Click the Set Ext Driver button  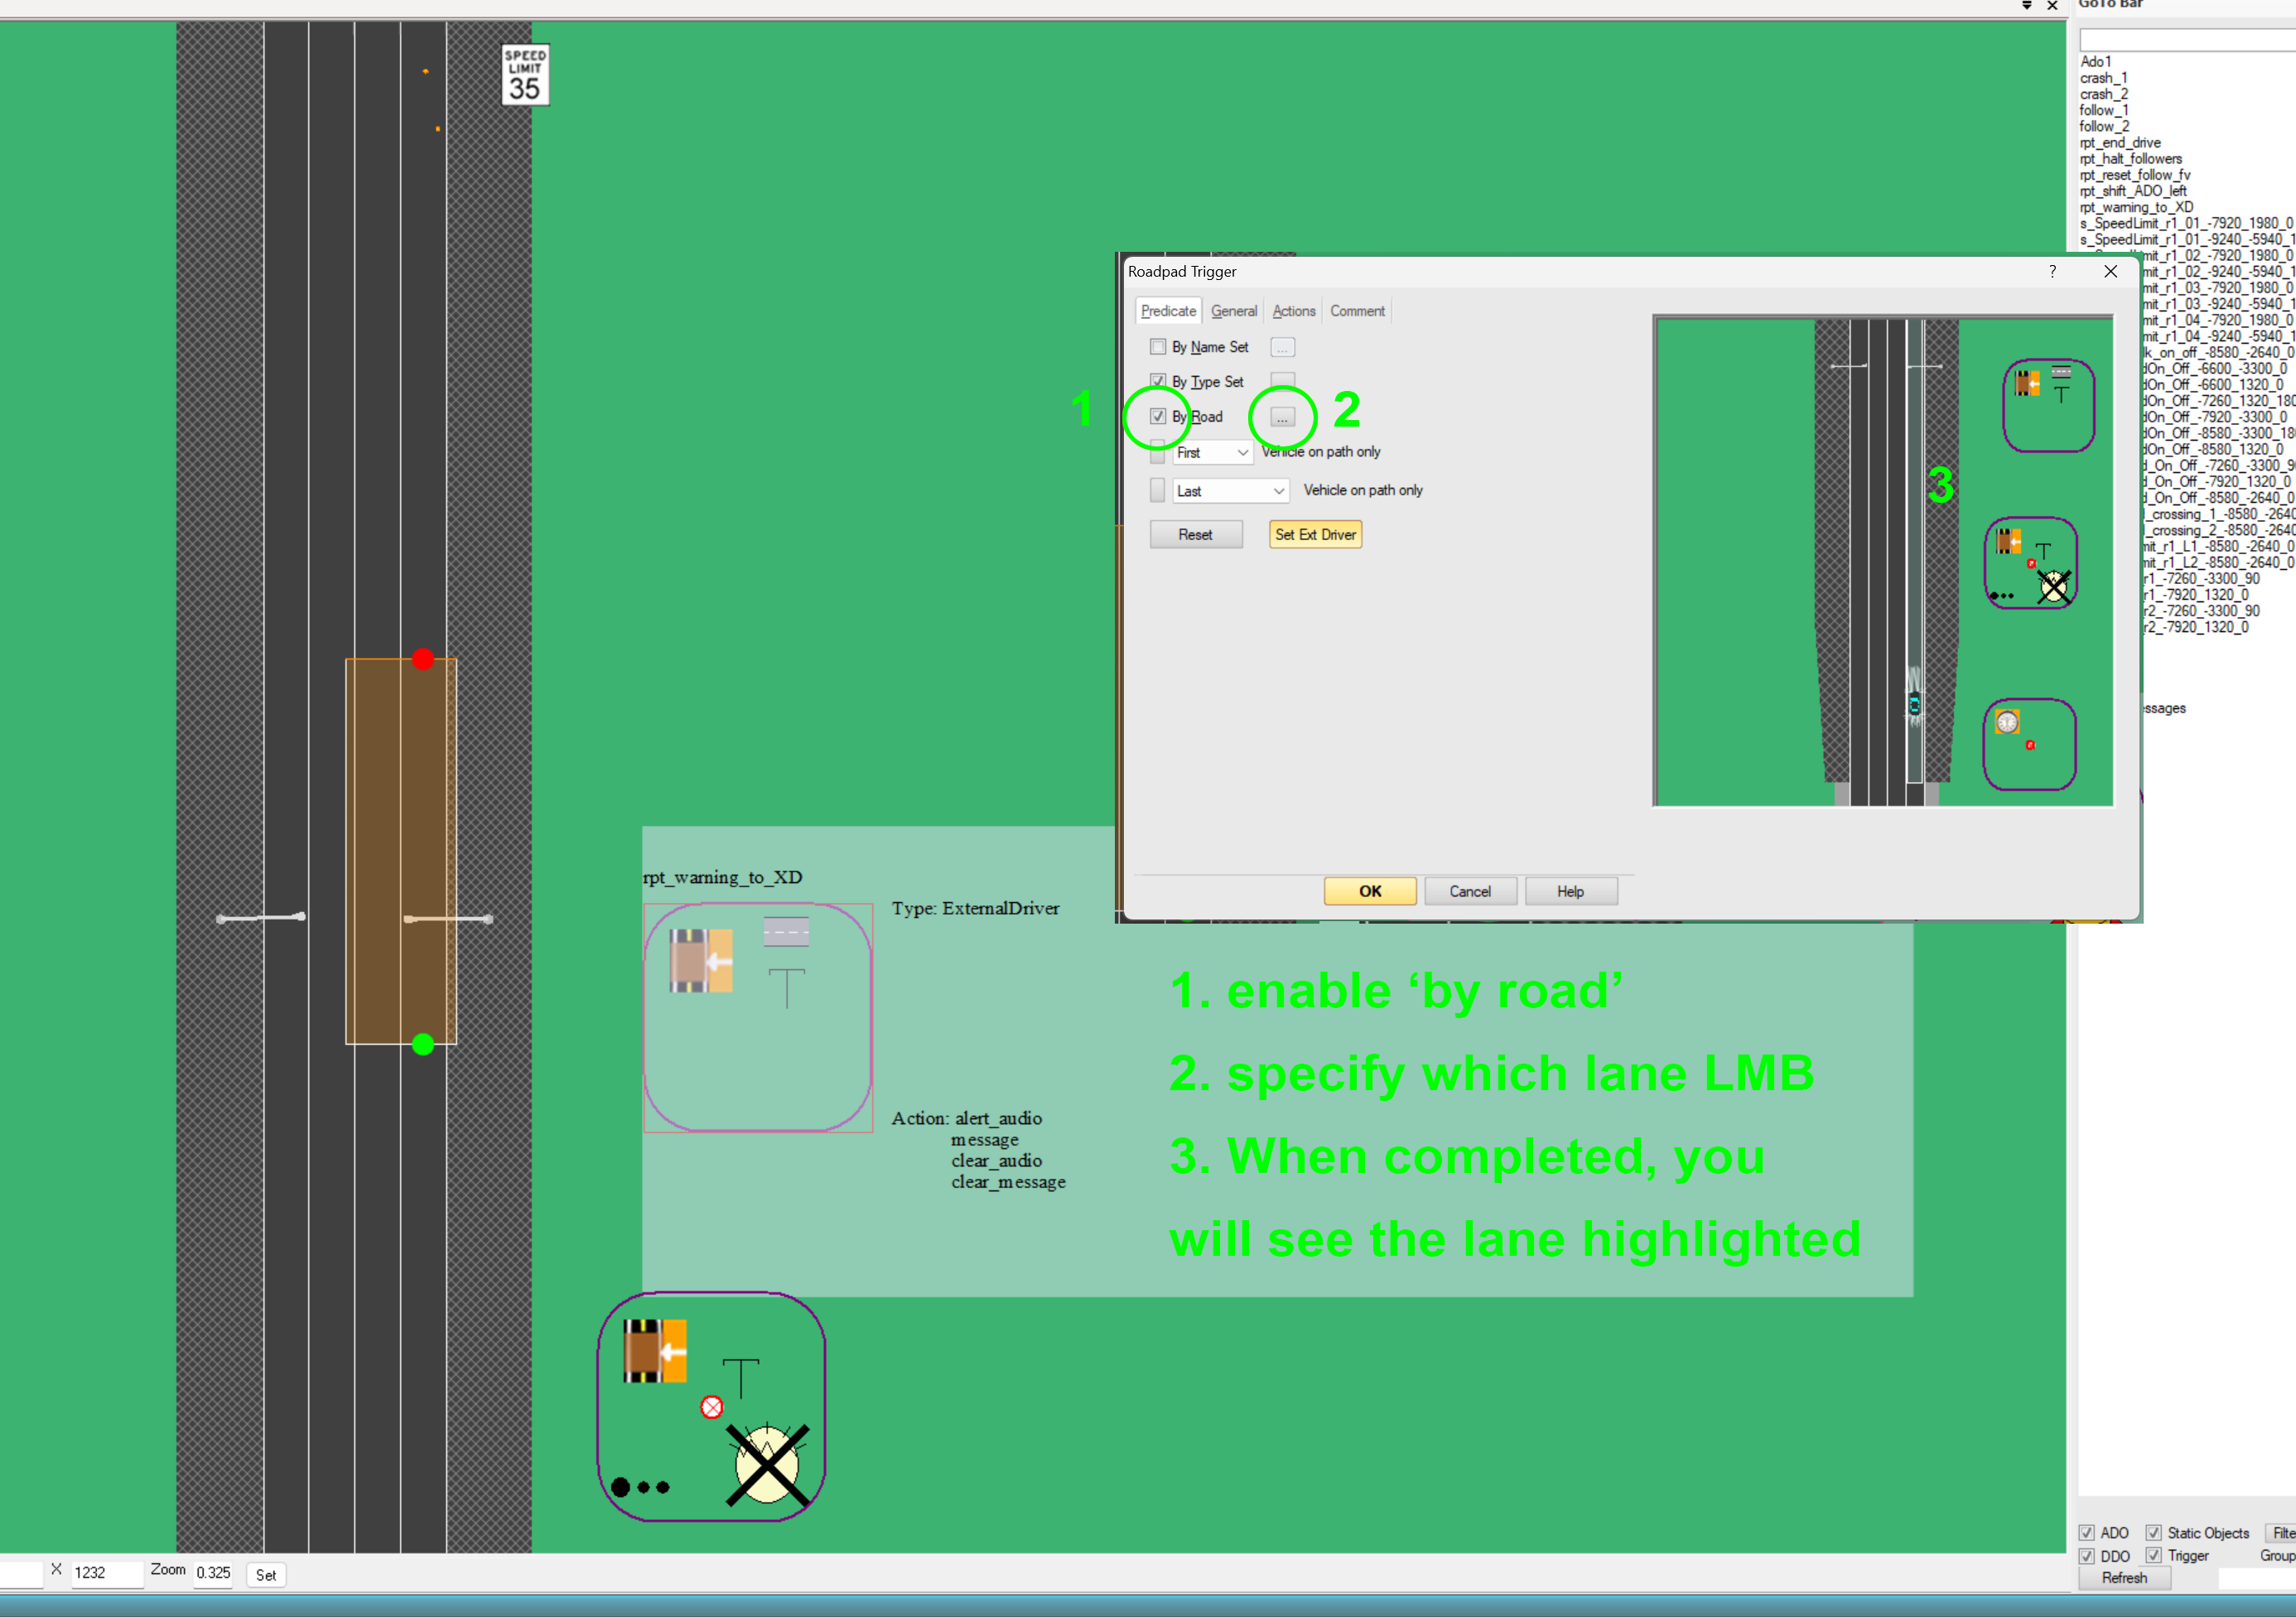[x=1316, y=534]
